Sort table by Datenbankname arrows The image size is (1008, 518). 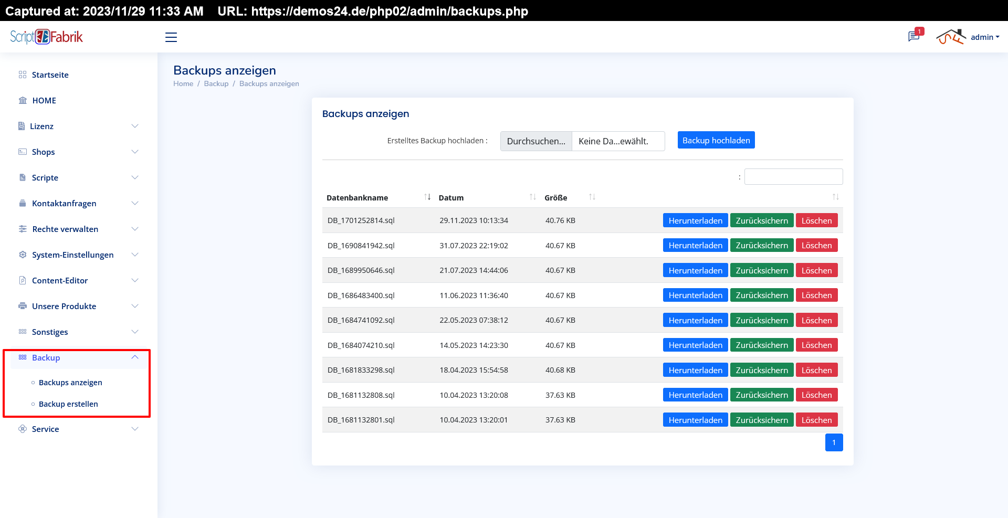(427, 197)
